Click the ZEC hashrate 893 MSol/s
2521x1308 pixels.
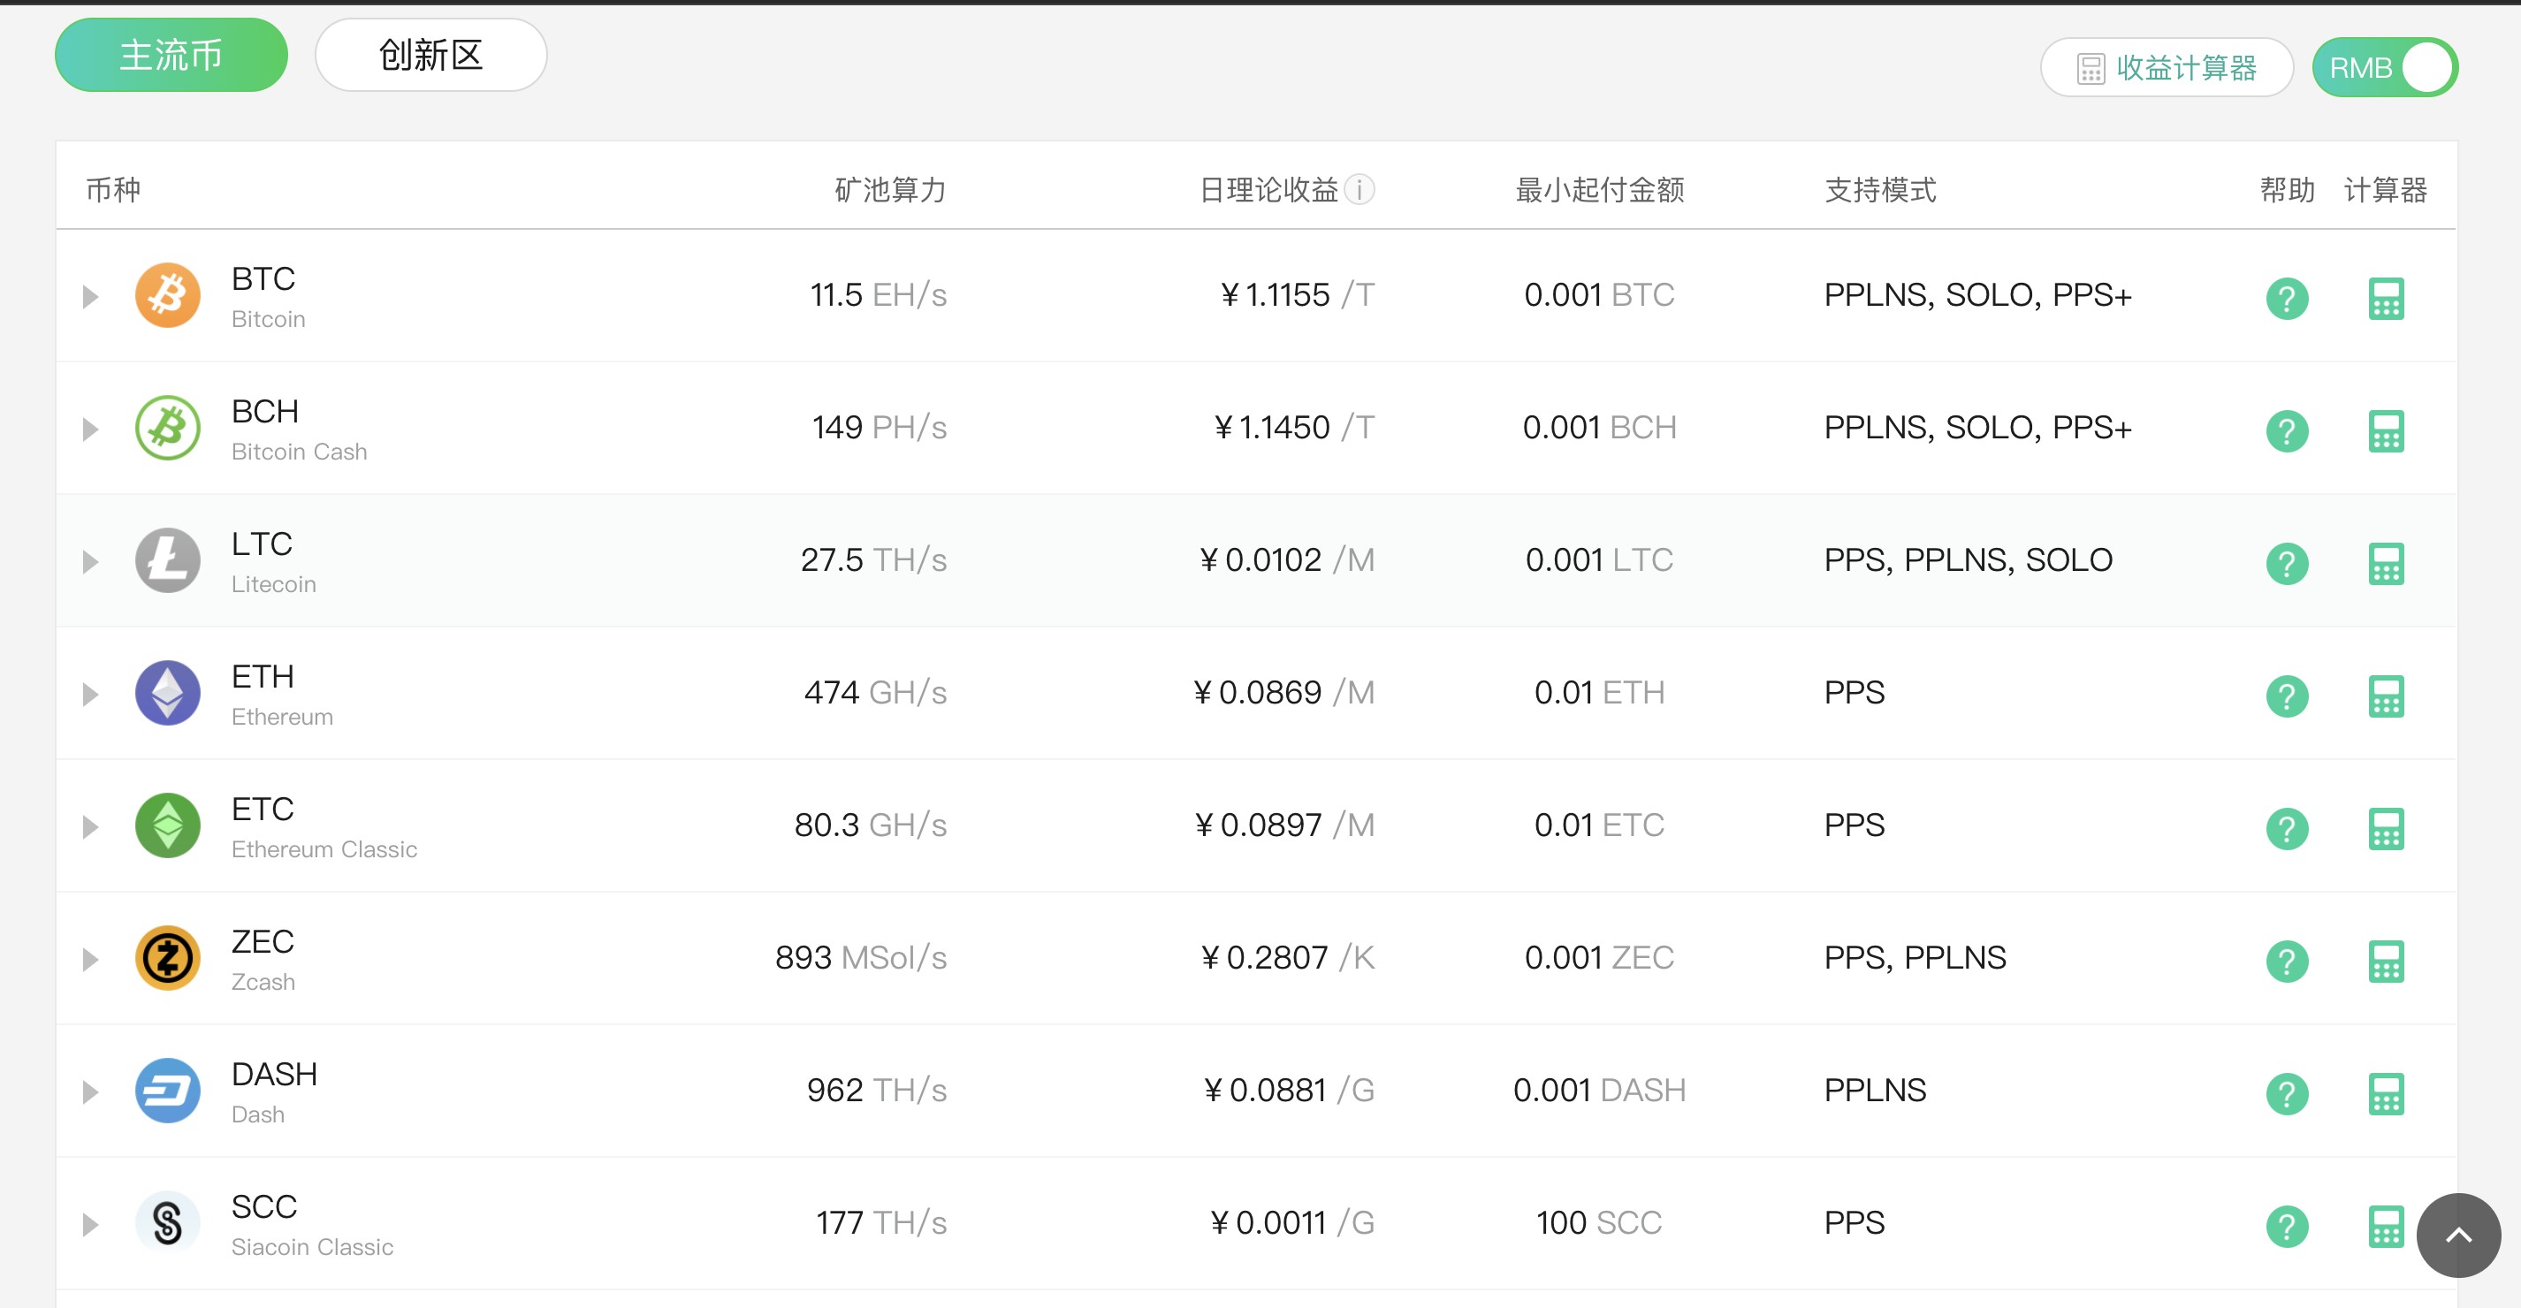(x=860, y=958)
